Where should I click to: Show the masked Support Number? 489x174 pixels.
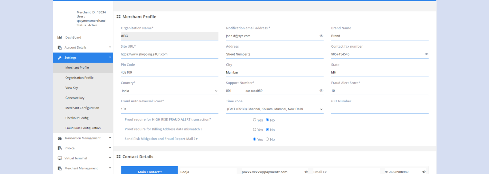(x=321, y=91)
